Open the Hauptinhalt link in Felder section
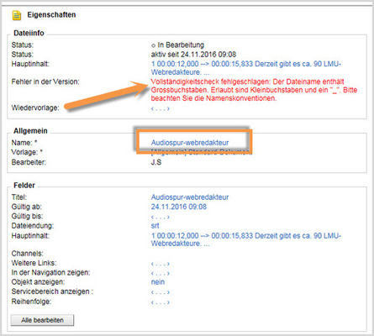The width and height of the screenshot is (374, 336). coord(246,239)
